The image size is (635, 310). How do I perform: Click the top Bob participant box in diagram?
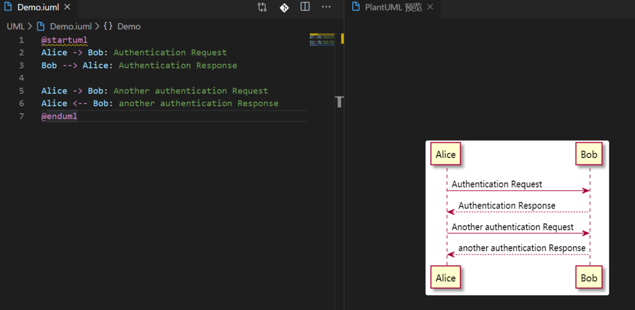pyautogui.click(x=589, y=154)
